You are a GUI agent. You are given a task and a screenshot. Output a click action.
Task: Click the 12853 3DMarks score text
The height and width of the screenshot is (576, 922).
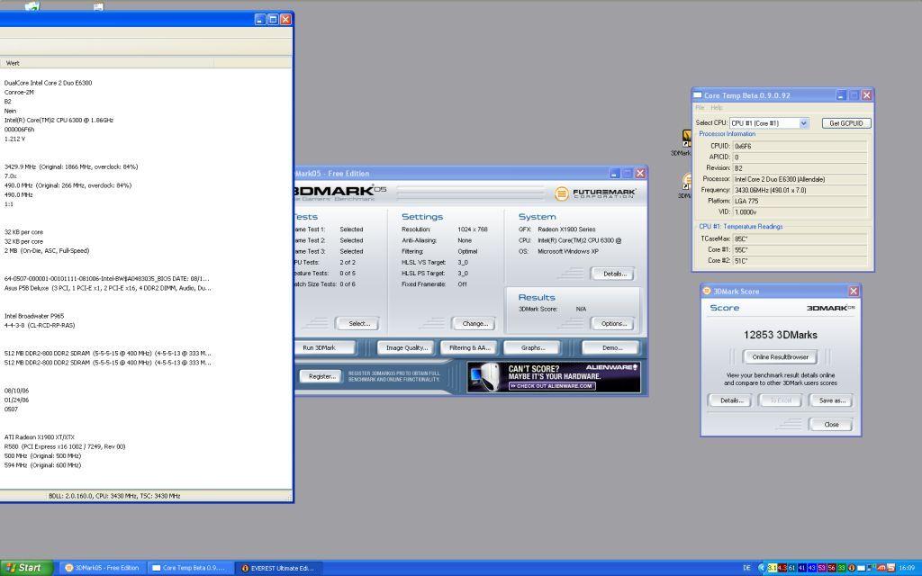tap(781, 335)
